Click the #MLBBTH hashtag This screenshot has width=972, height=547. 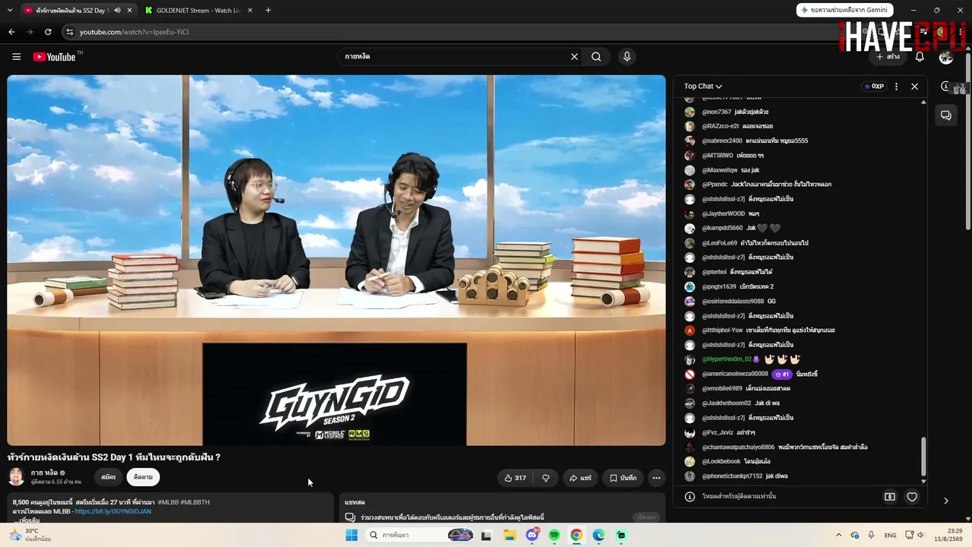195,502
